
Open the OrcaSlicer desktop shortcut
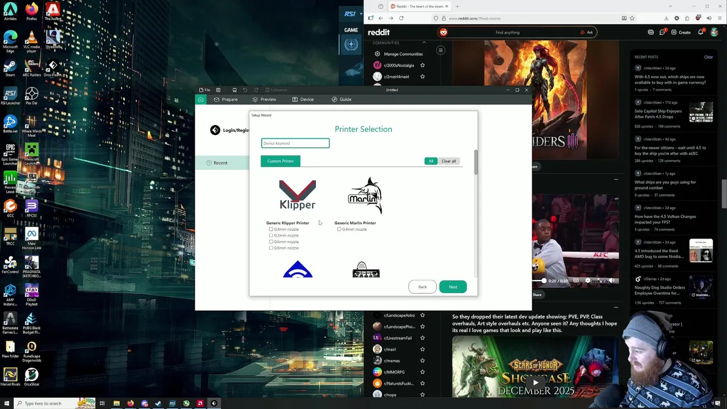[32, 377]
